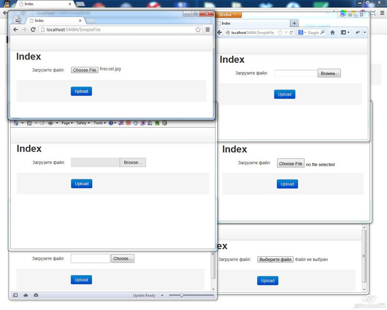Click the gray file path field in Internet Explorer
Screen dimensions: 387x310
pos(95,162)
